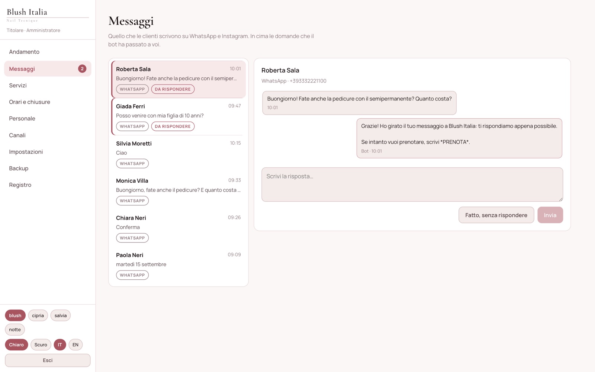Viewport: 595px width, 372px height.
Task: Click DA RISPONDERE tag on Giada Ferri
Action: [173, 126]
